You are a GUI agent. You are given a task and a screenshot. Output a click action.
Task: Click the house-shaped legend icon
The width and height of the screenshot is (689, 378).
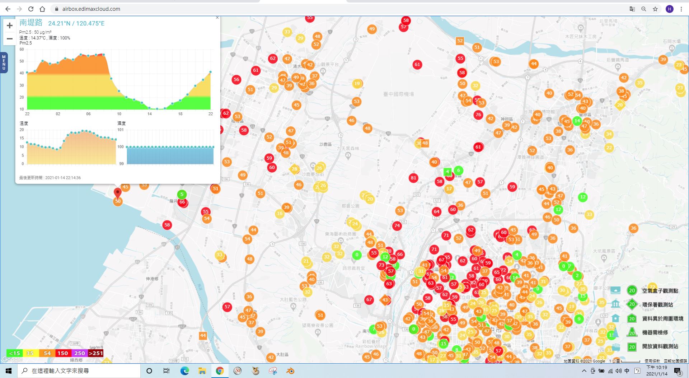pos(615,318)
